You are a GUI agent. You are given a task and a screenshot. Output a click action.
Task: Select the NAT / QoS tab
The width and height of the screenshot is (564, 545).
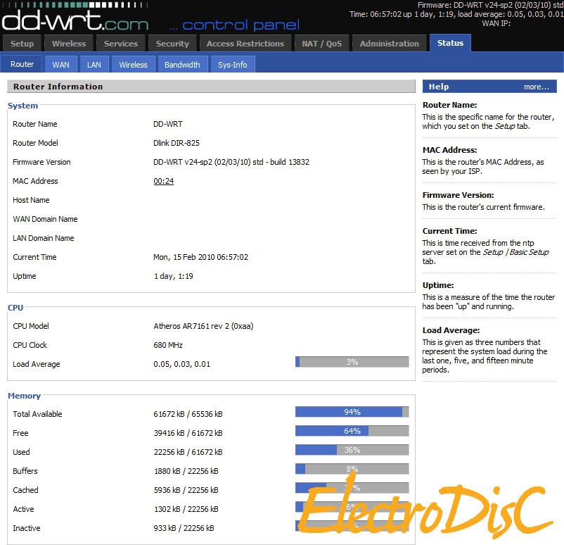(x=322, y=44)
